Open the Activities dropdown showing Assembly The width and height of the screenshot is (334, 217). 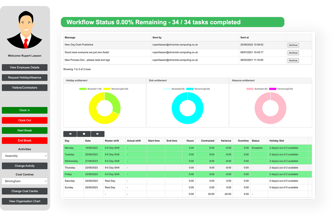click(x=25, y=156)
